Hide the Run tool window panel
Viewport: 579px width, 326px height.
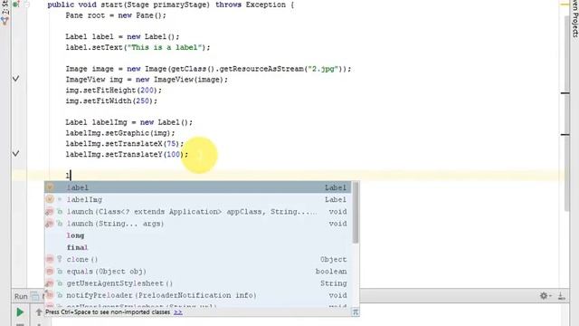(x=562, y=296)
